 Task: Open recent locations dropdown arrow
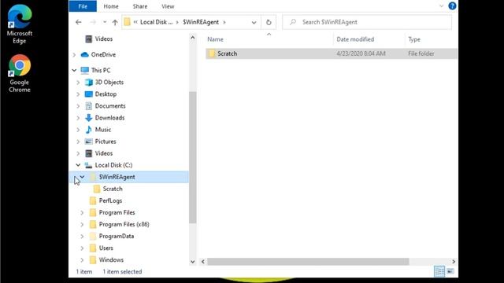click(x=105, y=22)
